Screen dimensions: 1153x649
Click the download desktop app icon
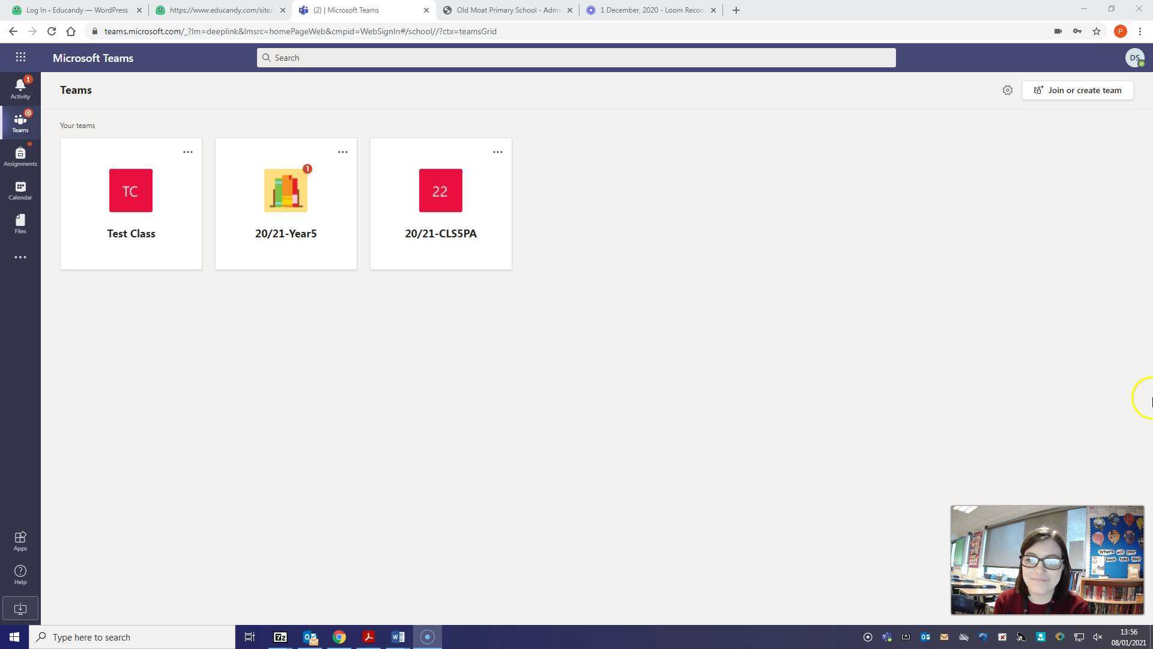click(20, 608)
